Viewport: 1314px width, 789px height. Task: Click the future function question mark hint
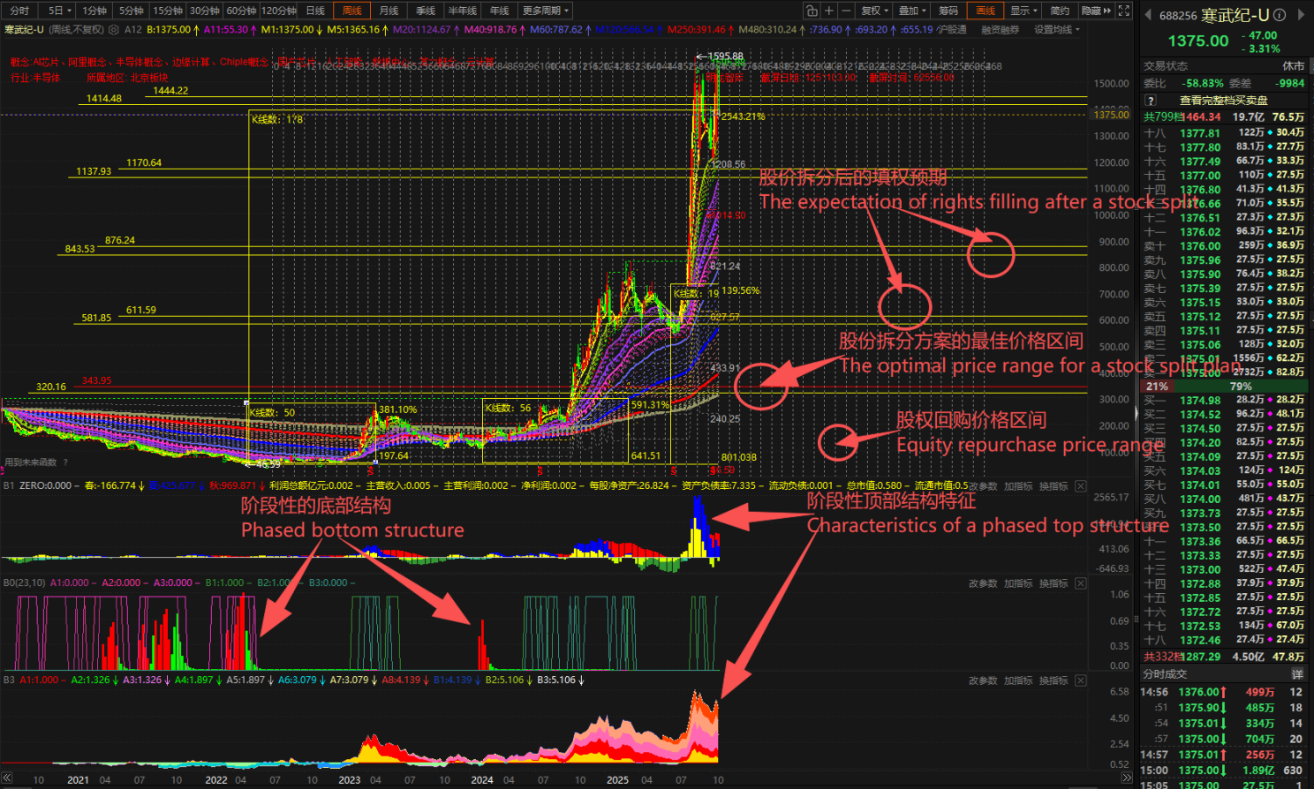pos(65,462)
